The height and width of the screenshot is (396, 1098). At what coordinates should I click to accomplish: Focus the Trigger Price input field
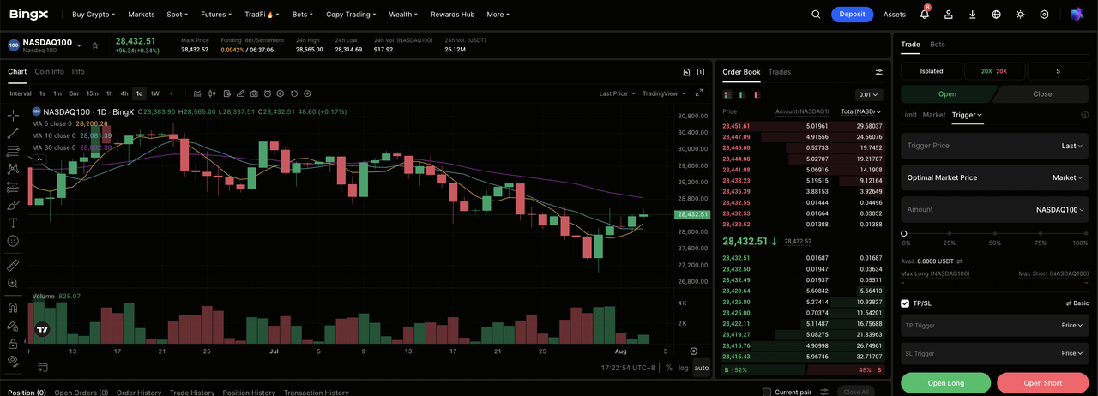point(994,146)
